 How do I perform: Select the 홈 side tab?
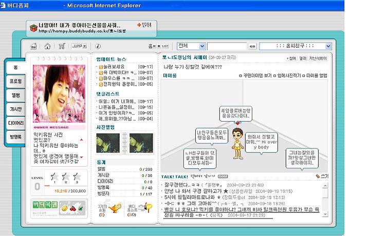click(15, 68)
